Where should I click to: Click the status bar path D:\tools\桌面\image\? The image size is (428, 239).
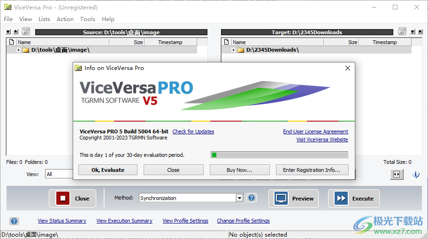click(30, 235)
